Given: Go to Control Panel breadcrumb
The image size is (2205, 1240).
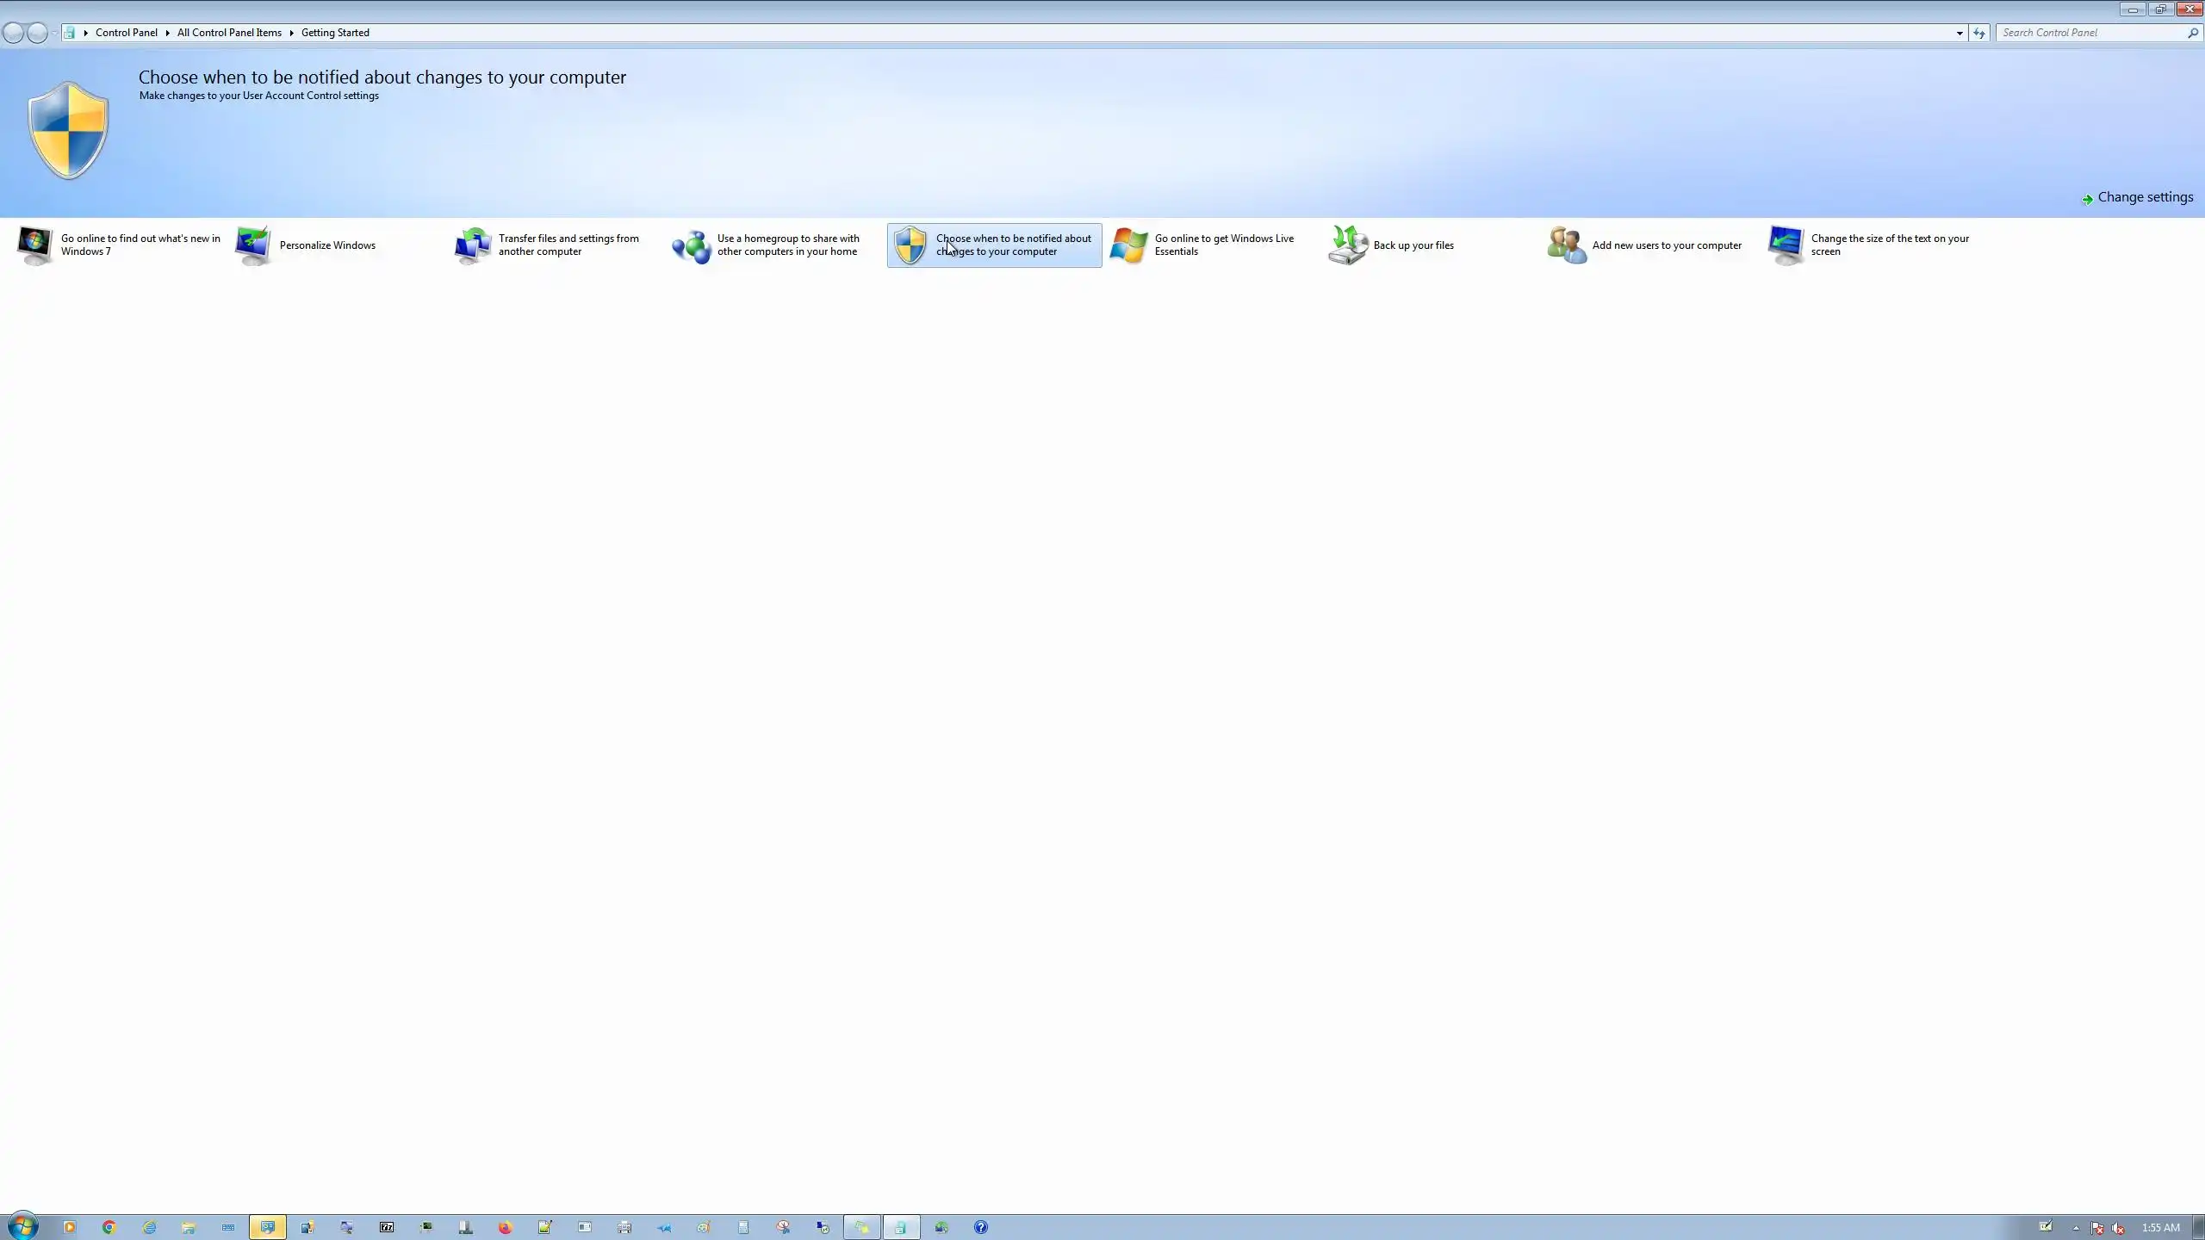Looking at the screenshot, I should pyautogui.click(x=126, y=33).
